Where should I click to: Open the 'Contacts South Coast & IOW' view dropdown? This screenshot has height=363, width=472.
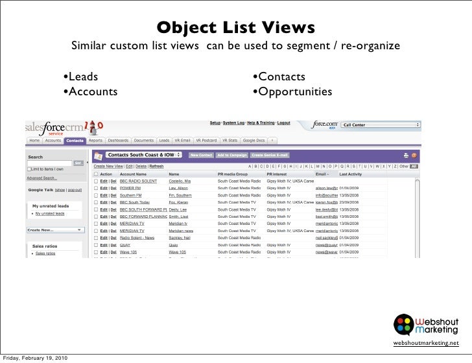tap(144, 155)
